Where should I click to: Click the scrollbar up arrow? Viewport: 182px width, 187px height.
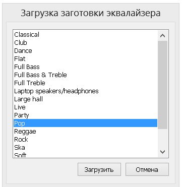coord(162,36)
